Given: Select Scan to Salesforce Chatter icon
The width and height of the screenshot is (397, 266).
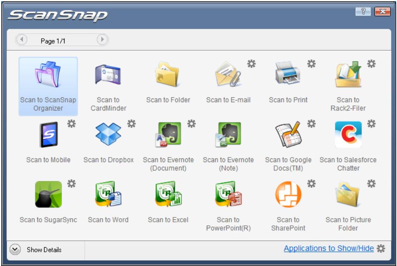Looking at the screenshot, I should coord(348,135).
